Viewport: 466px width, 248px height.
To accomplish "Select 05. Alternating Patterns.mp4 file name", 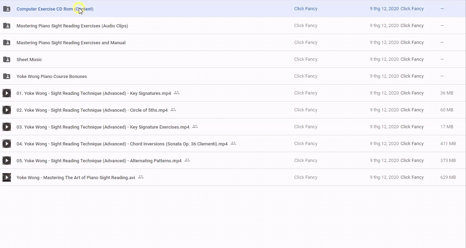I will click(x=99, y=161).
